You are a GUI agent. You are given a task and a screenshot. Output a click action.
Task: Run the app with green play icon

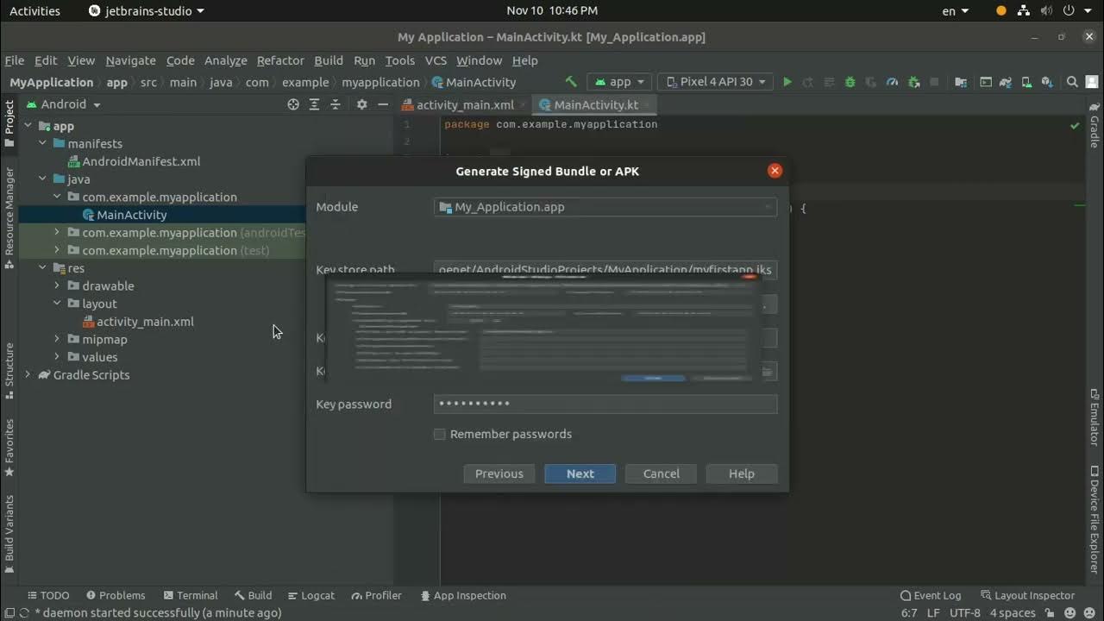(x=787, y=82)
